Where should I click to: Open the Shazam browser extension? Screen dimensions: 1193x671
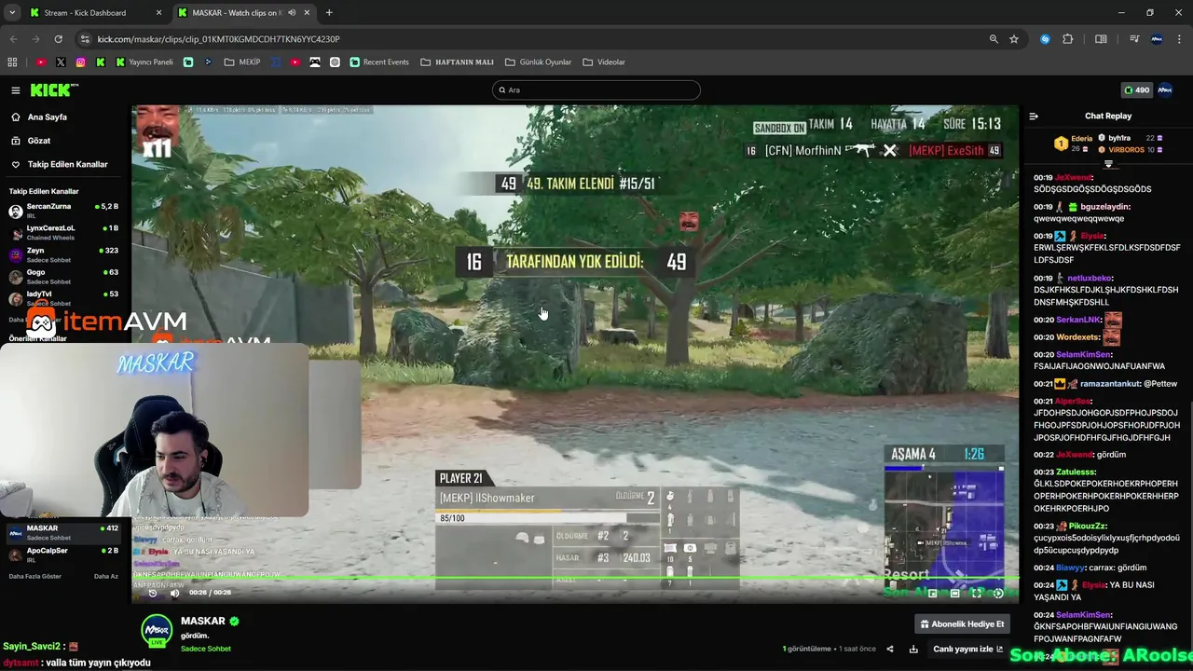click(x=1045, y=39)
